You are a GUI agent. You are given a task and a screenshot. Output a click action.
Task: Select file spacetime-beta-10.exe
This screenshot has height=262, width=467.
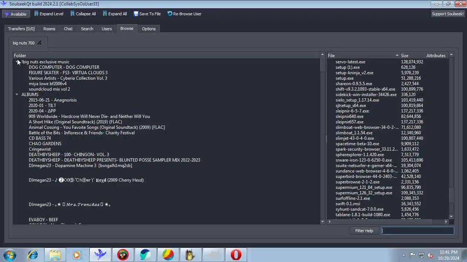pos(357,144)
